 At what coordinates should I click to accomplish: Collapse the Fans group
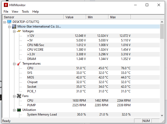tap(14, 96)
